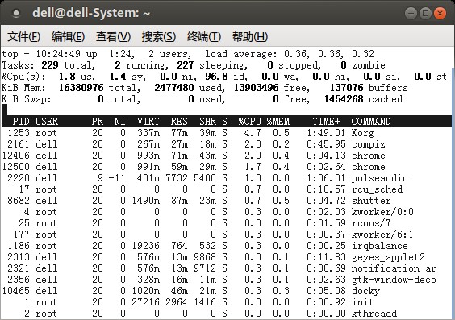The height and width of the screenshot is (320, 455).
Task: Click the -11 NI value for pulseaudio
Action: point(117,178)
